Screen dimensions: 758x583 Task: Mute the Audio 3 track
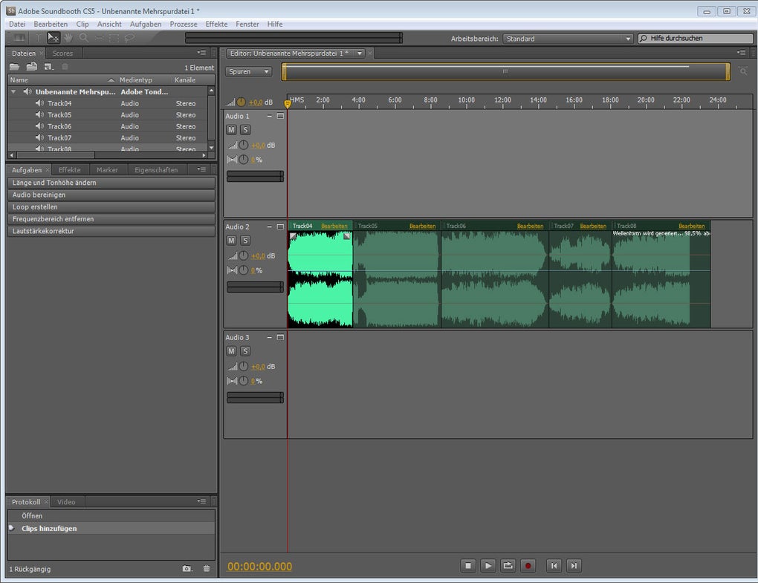(231, 351)
